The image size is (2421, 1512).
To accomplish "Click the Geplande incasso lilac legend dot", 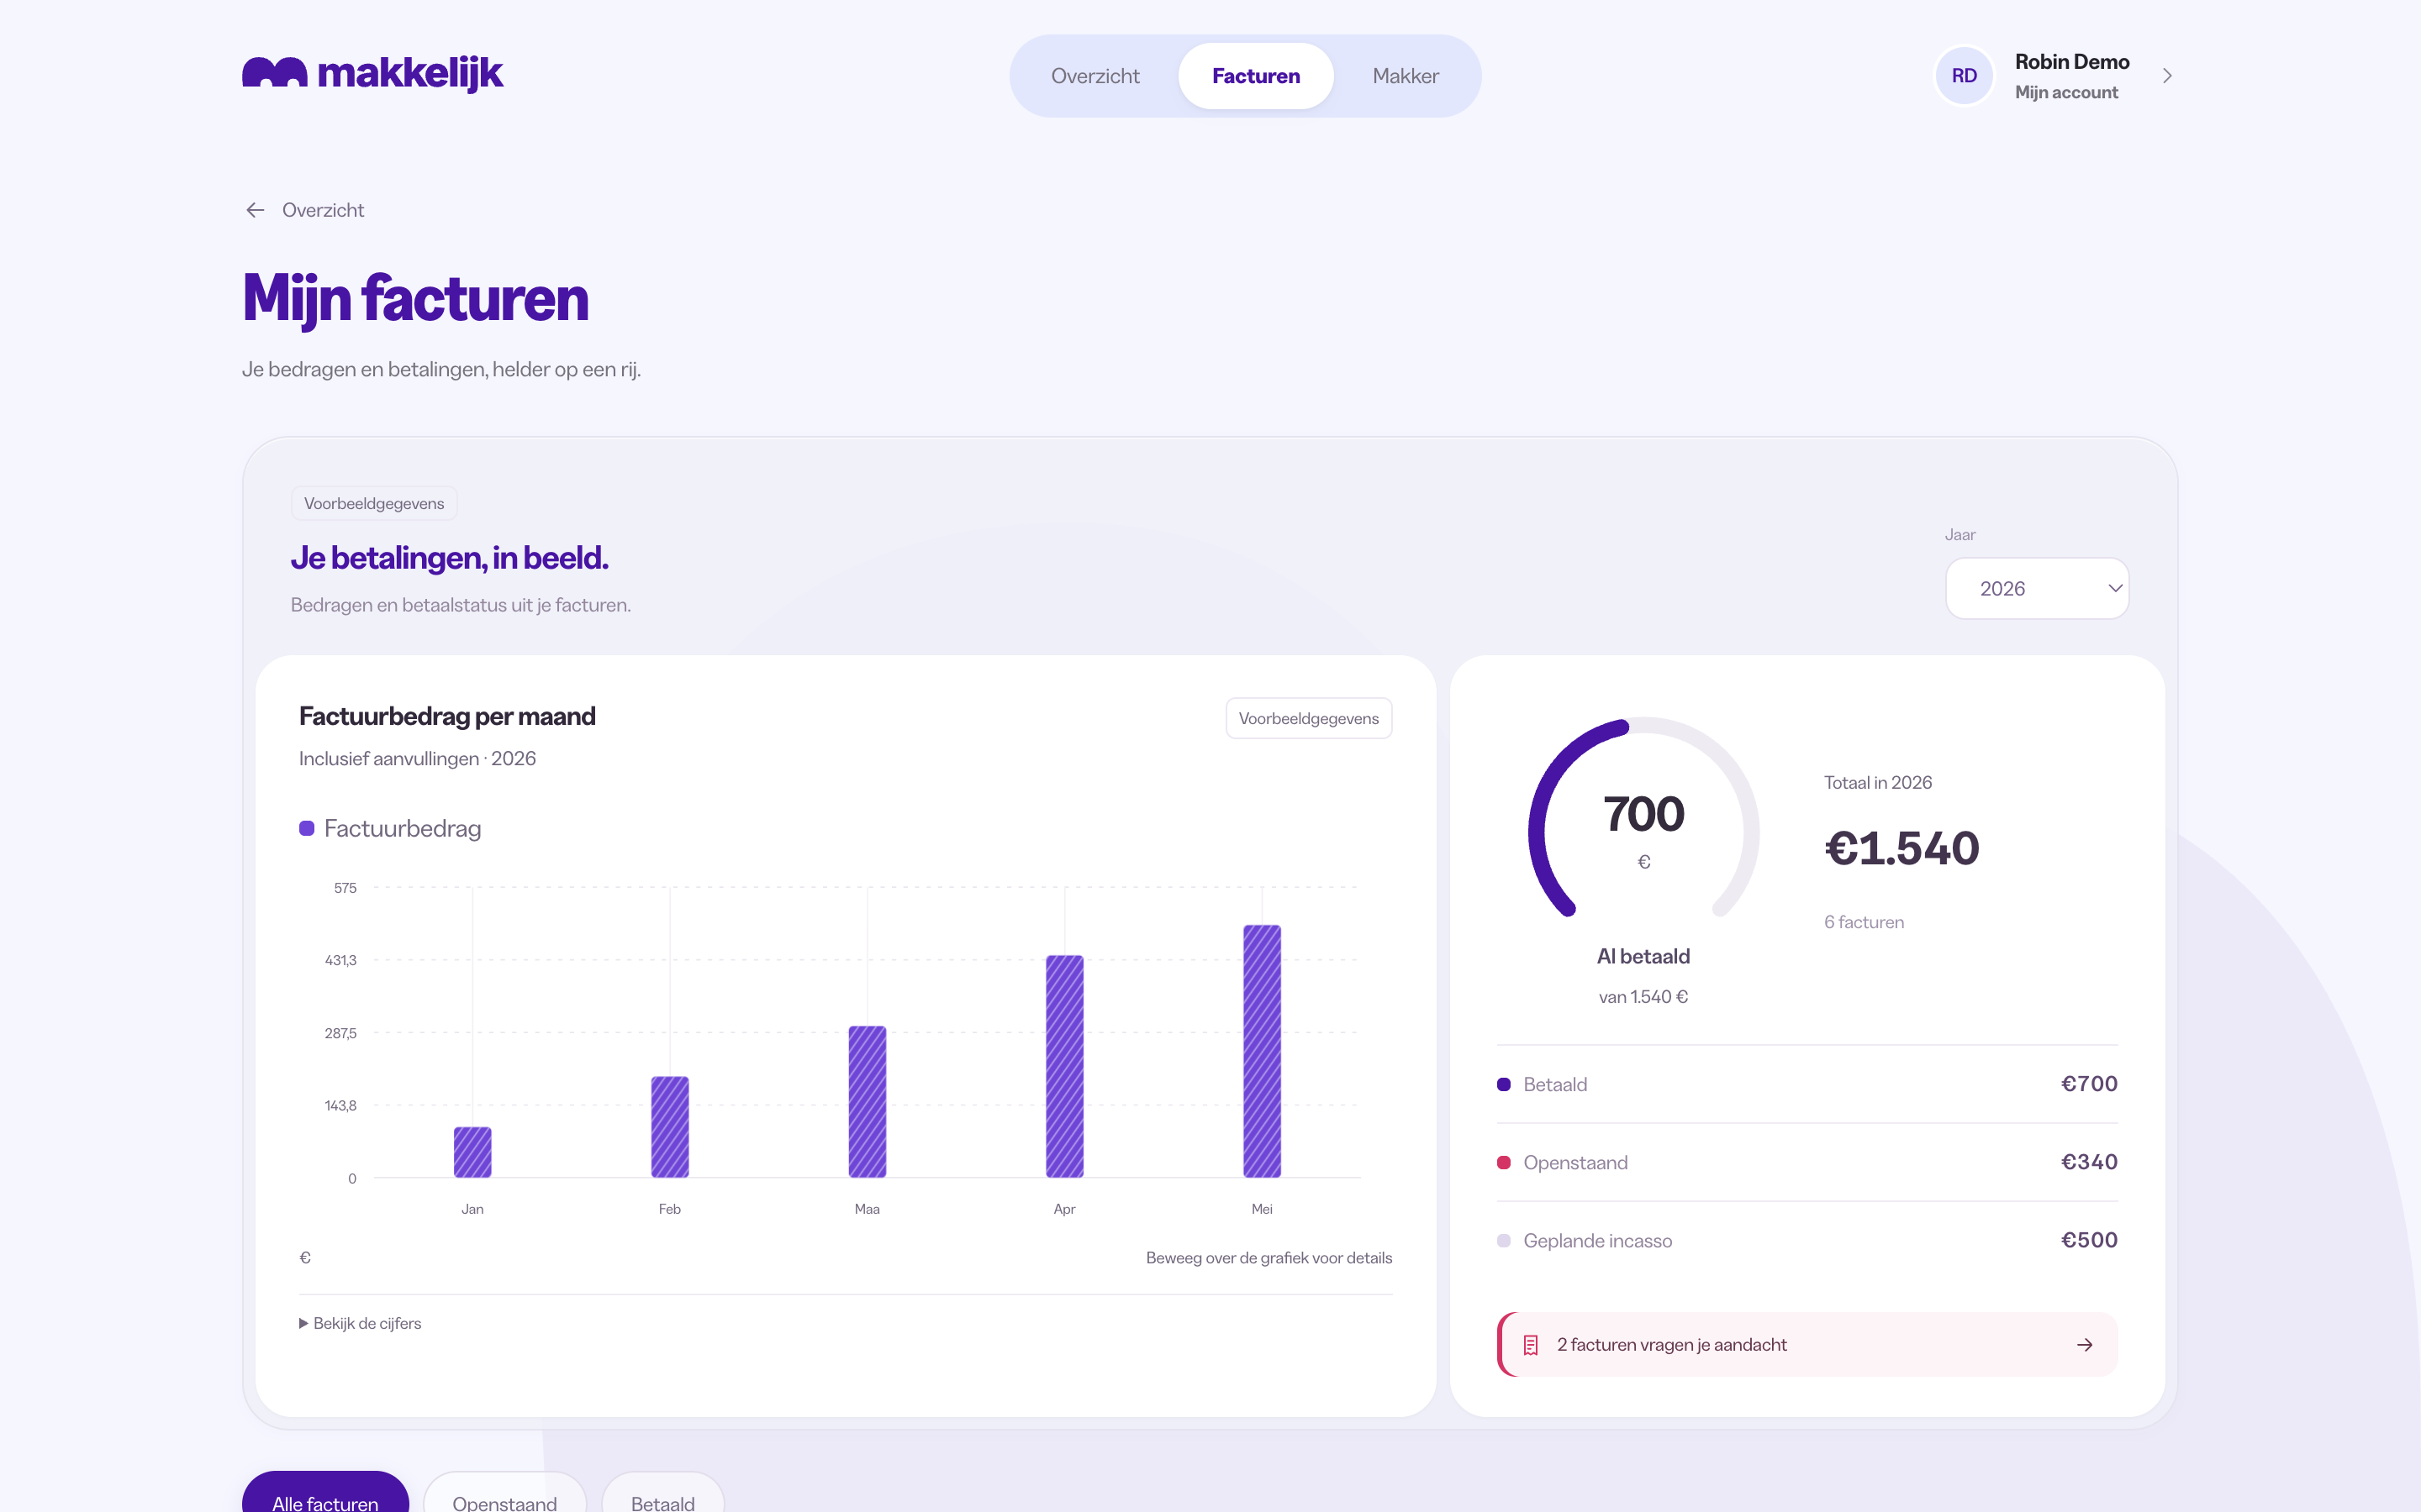I will click(1504, 1240).
